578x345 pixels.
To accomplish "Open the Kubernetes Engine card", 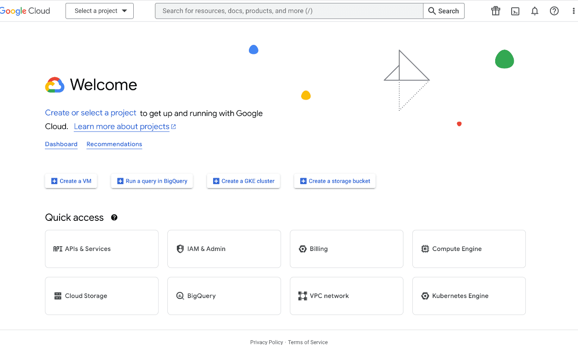I will coord(469,296).
